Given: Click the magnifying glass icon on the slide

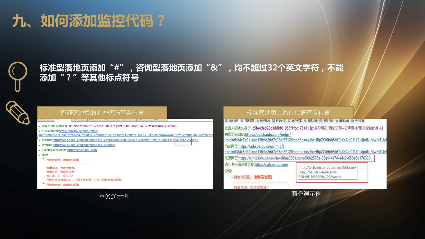Looking at the screenshot, I should 18,76.
